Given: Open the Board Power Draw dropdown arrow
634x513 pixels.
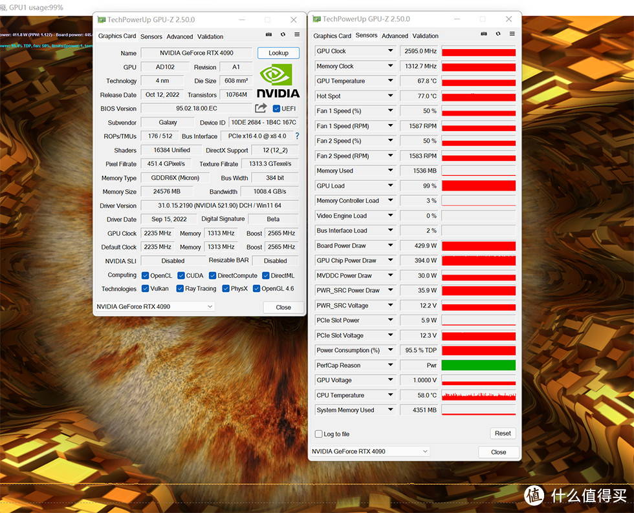Looking at the screenshot, I should (390, 245).
